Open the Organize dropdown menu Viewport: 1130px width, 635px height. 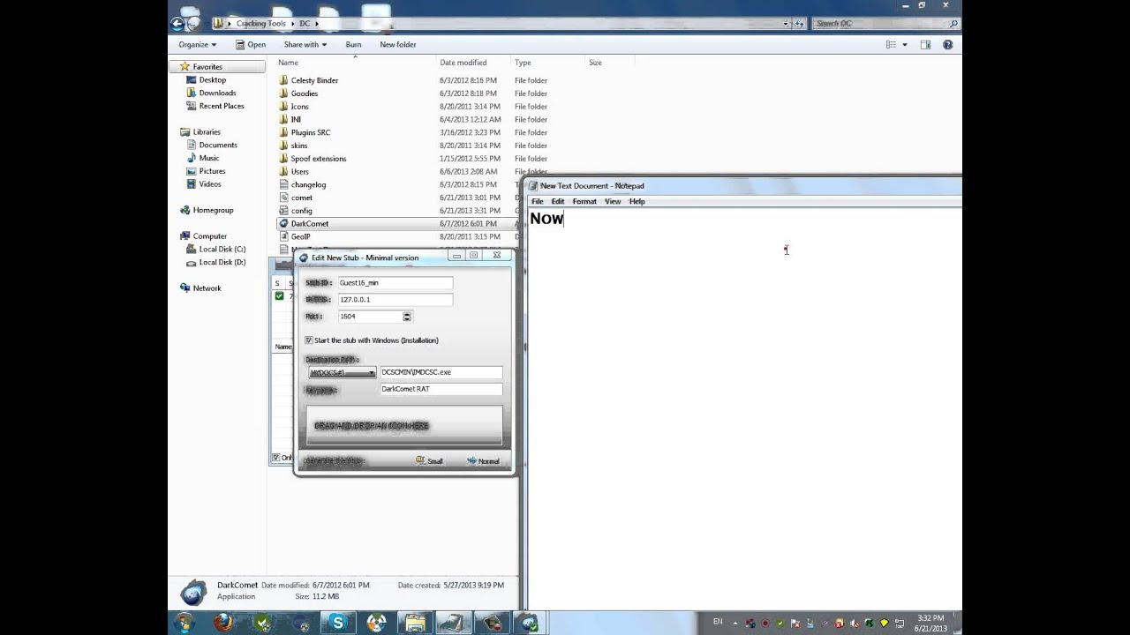point(197,44)
